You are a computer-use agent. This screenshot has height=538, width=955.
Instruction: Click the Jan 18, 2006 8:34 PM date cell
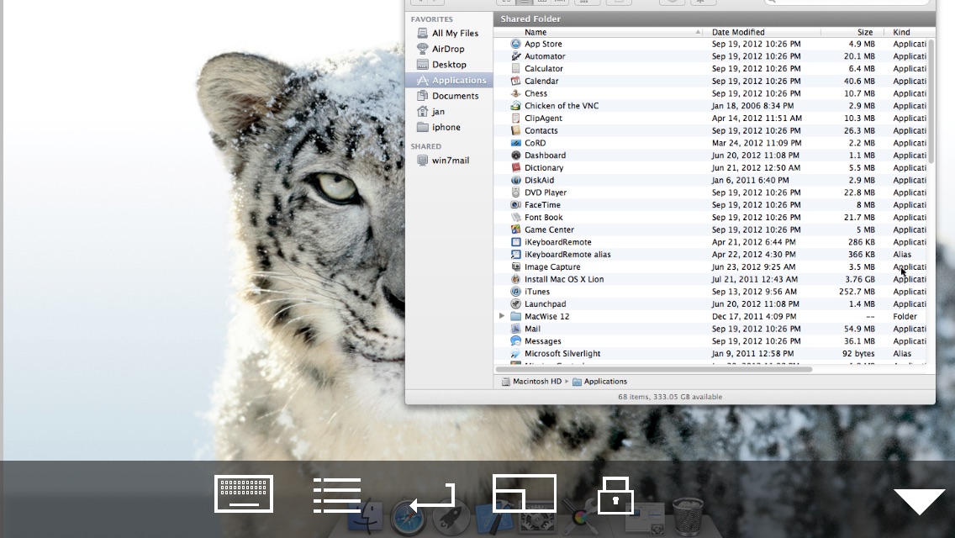[752, 106]
